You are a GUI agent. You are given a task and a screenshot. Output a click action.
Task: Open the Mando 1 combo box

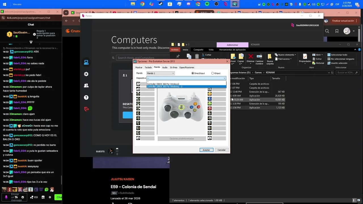(161, 73)
